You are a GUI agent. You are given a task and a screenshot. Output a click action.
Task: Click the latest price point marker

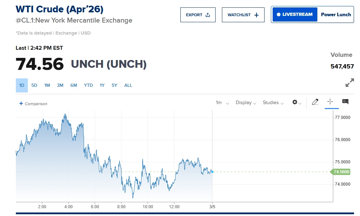[212, 172]
